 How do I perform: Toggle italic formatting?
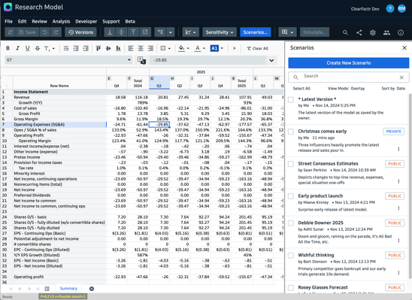(x=17, y=48)
